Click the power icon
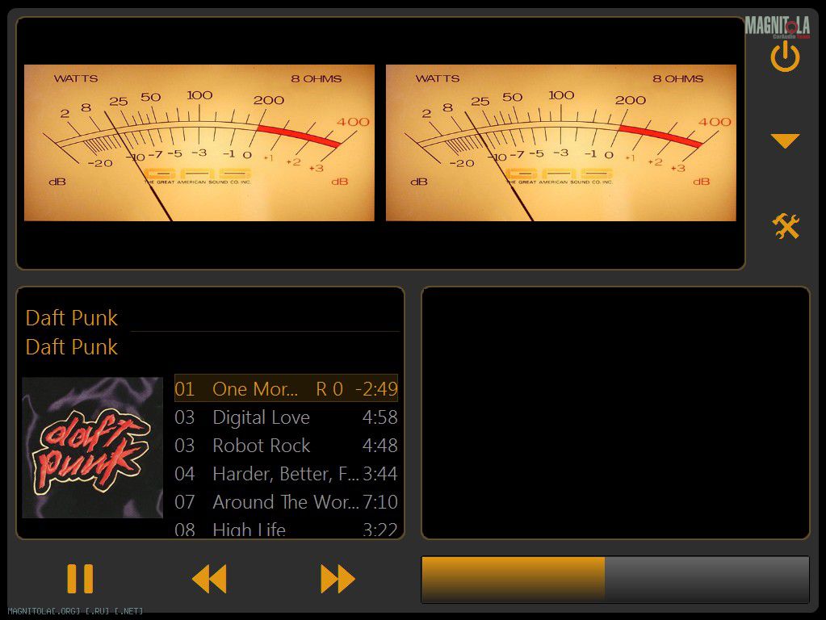Image resolution: width=826 pixels, height=620 pixels. click(785, 57)
